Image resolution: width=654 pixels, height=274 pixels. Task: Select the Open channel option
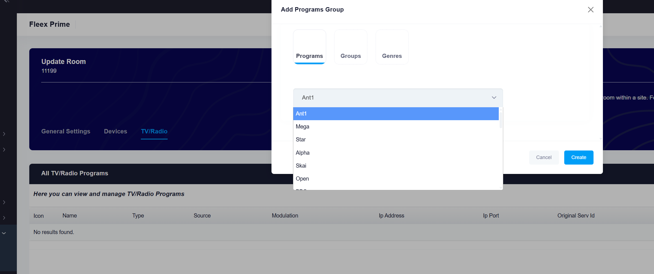302,179
